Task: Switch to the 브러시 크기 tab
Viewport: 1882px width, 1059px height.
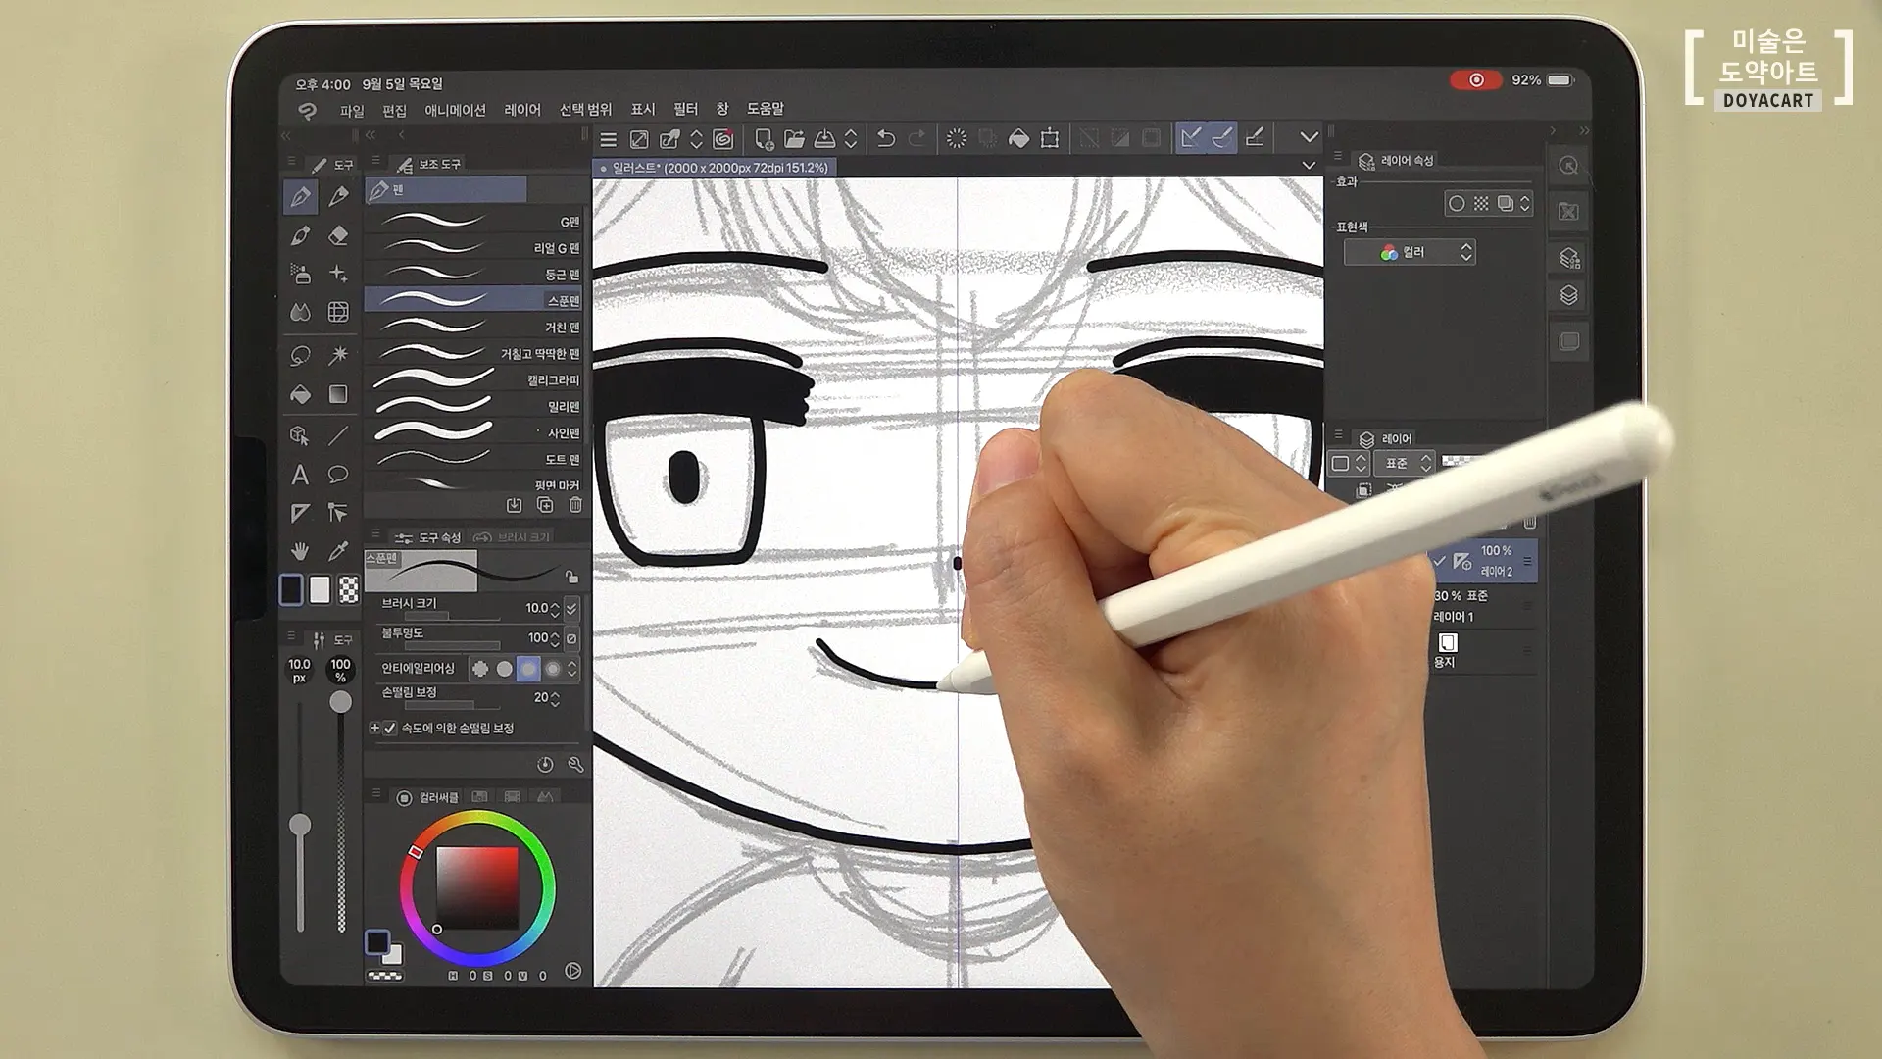Action: 513,537
